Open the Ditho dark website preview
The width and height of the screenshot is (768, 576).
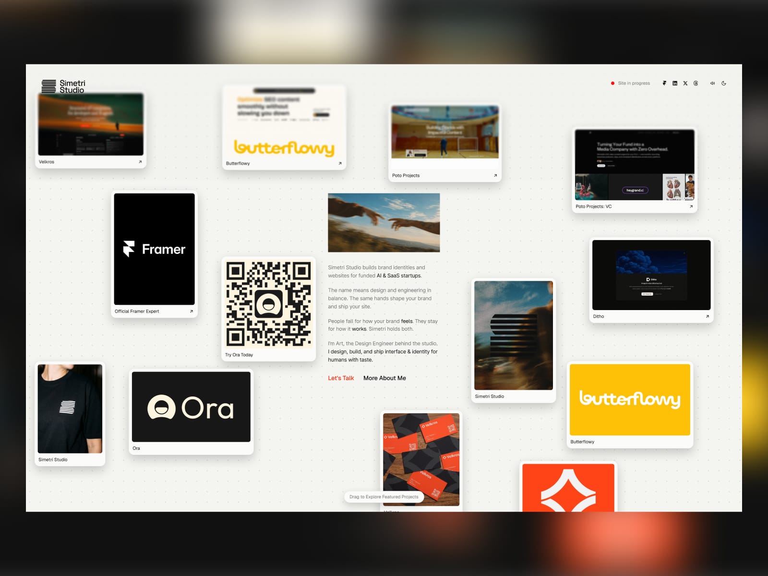651,275
